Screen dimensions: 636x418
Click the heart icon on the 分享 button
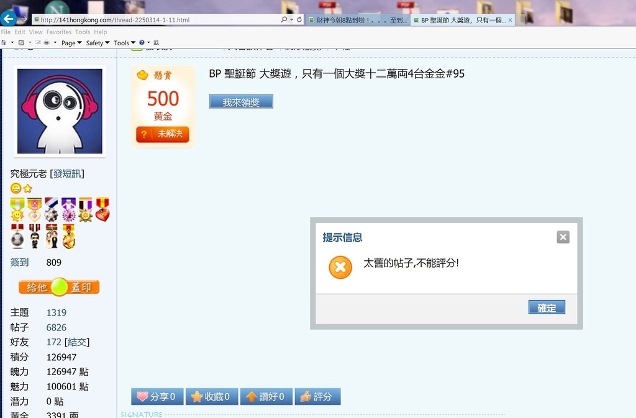141,396
